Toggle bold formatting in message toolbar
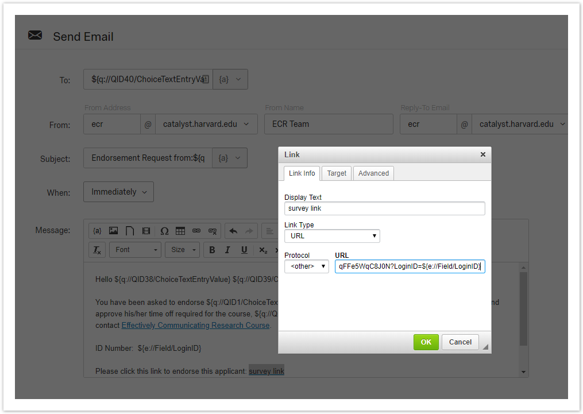The width and height of the screenshot is (583, 414). click(212, 250)
